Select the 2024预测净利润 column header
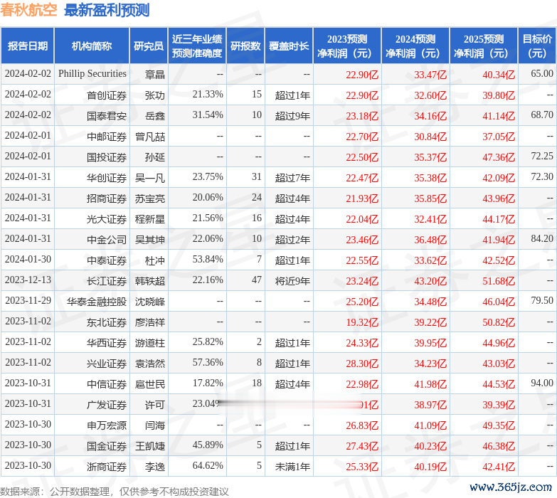Image resolution: width=557 pixels, height=498 pixels. (x=415, y=46)
